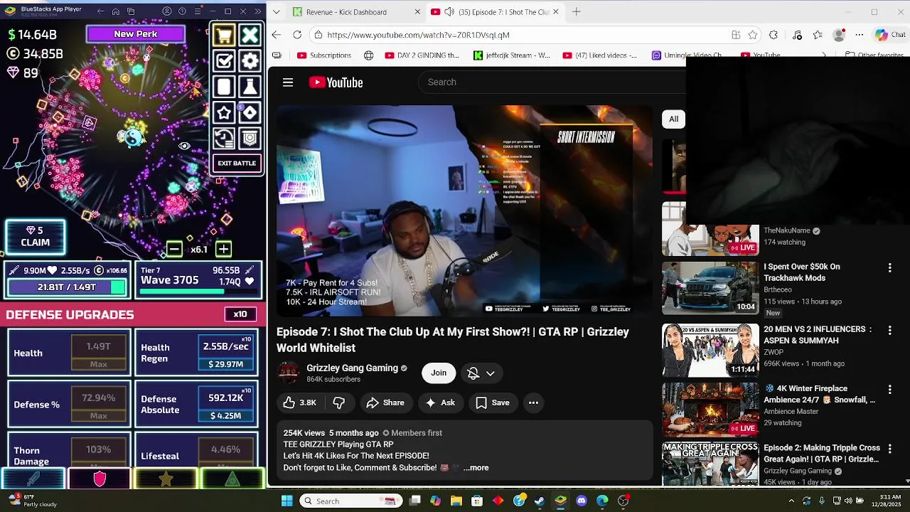Click Join channel membership button

(439, 373)
